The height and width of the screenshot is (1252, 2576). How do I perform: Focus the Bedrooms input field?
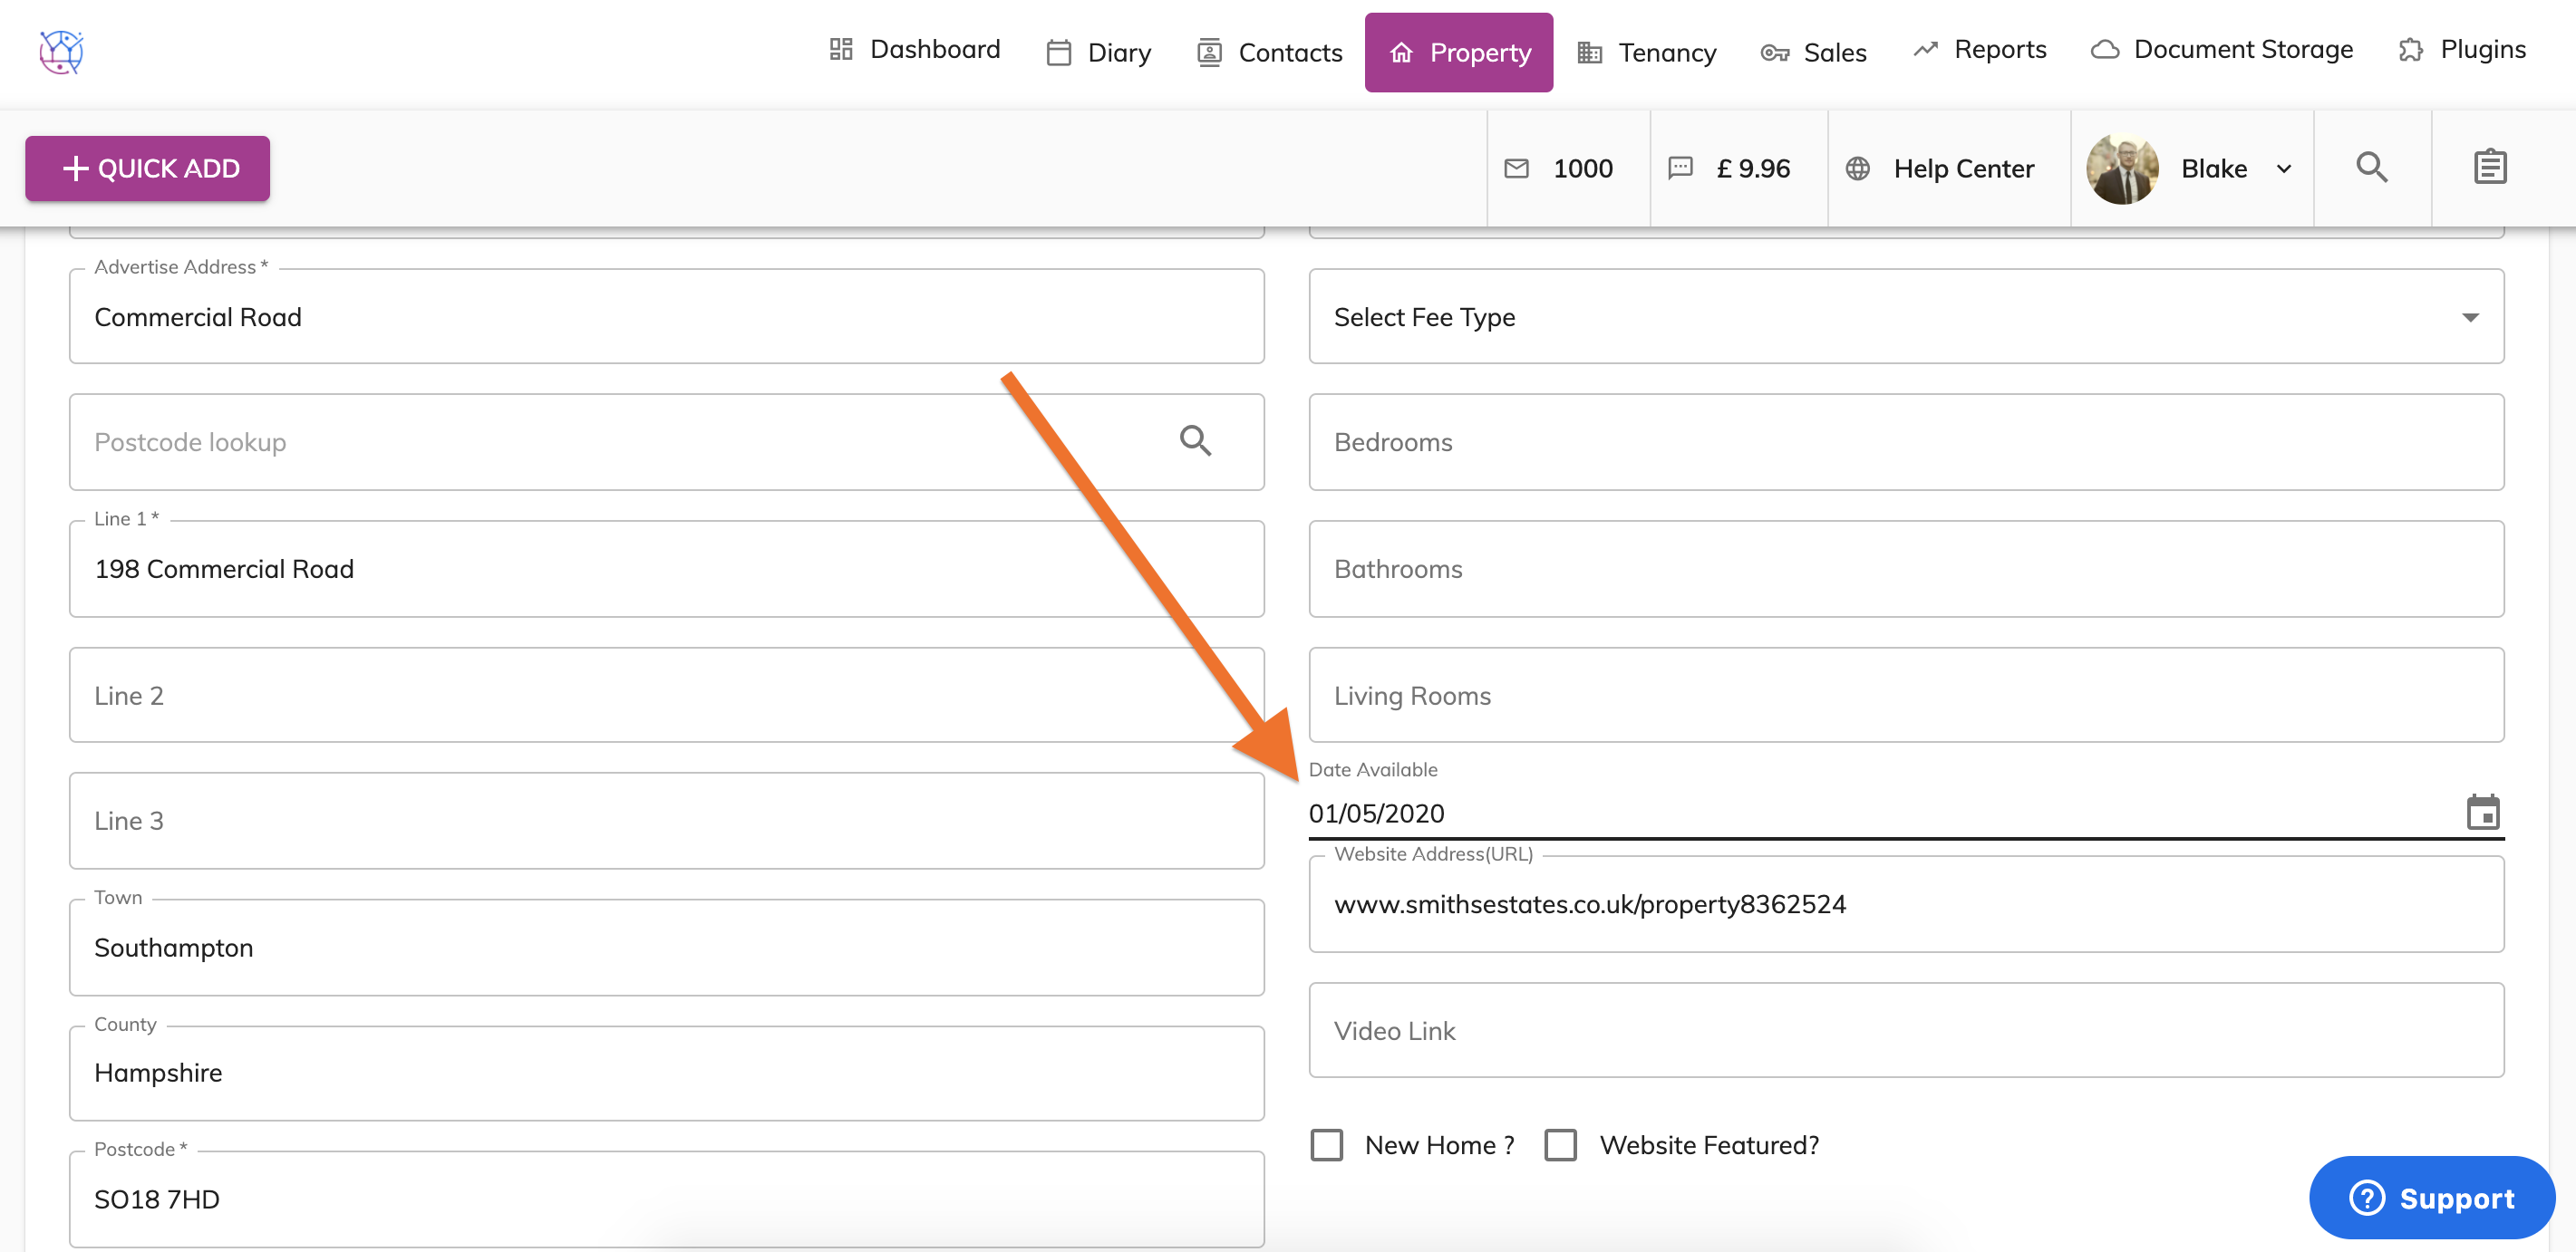(1905, 442)
